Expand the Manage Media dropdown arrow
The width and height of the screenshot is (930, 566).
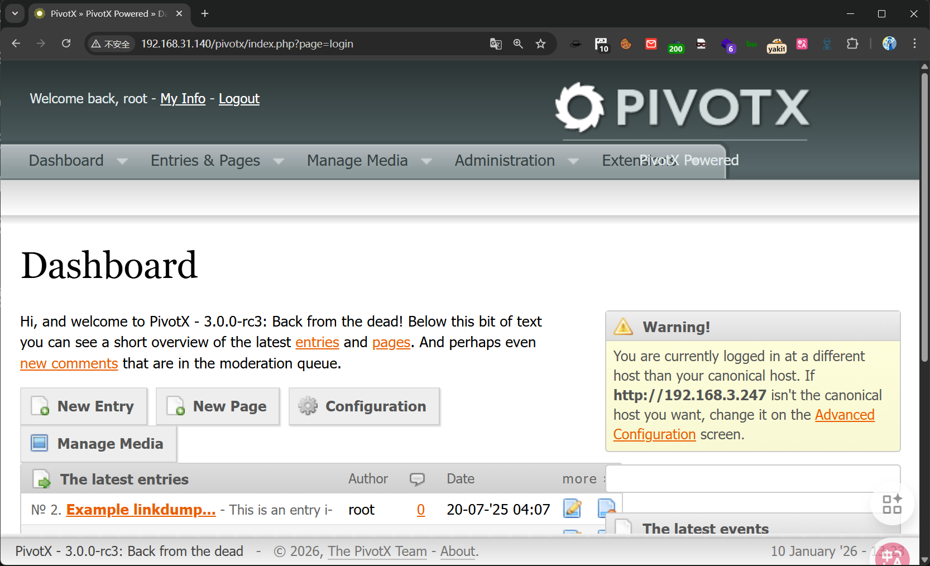pos(426,161)
